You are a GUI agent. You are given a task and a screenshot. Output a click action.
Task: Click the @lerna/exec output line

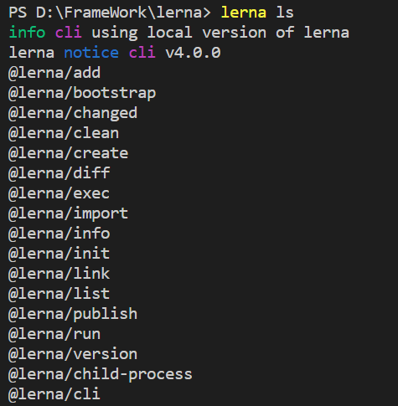click(59, 193)
